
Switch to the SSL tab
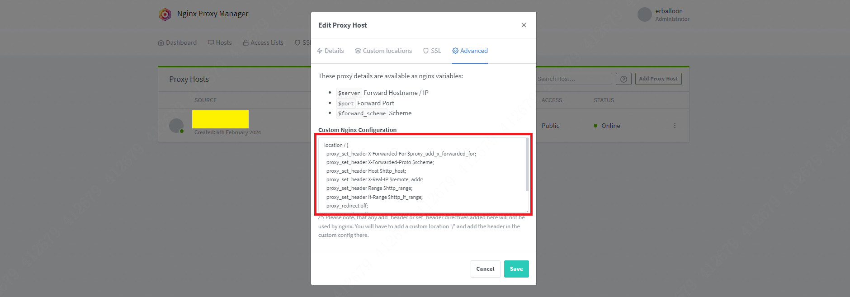pyautogui.click(x=432, y=51)
